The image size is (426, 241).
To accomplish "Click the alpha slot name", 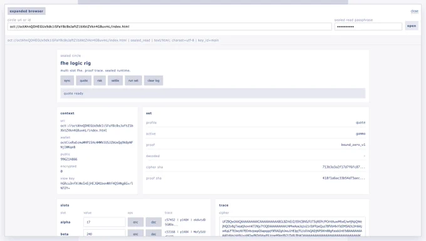I will (x=65, y=222).
